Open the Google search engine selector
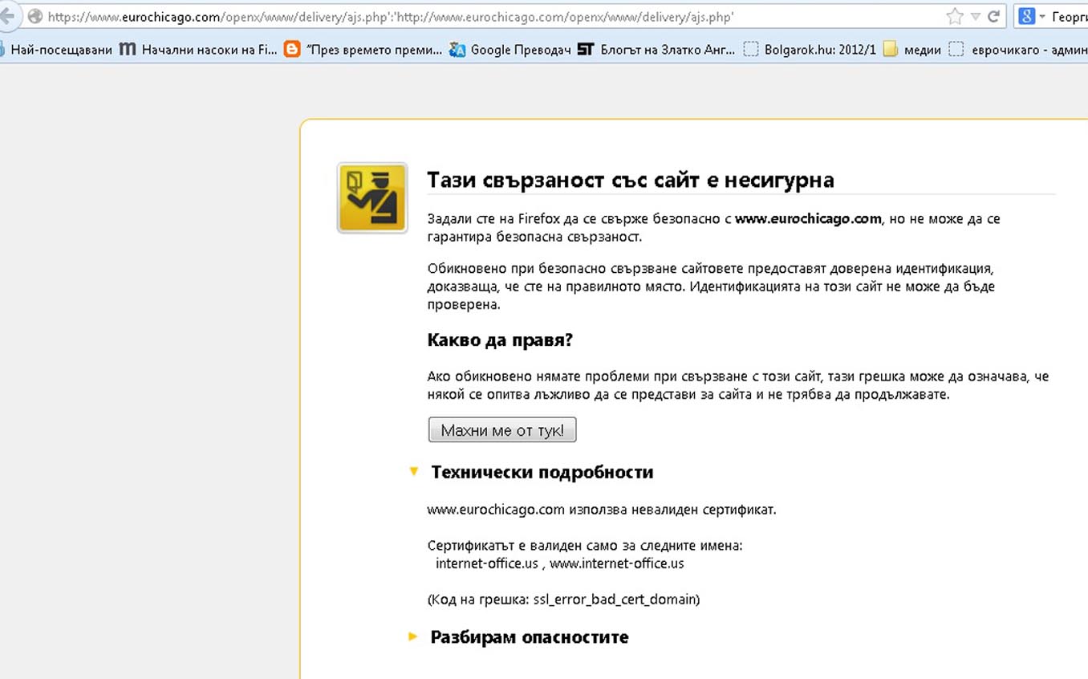Screen dimensions: 1088x679 pos(1032,16)
